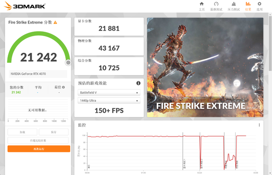The width and height of the screenshot is (272, 175).
Task: Click the Save (保存) button
Action: [x=53, y=132]
